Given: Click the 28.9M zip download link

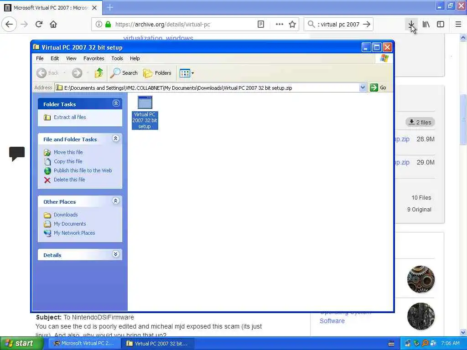Looking at the screenshot, I should [402, 139].
